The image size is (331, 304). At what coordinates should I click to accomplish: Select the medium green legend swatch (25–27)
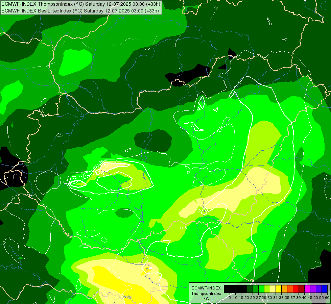tap(256, 289)
